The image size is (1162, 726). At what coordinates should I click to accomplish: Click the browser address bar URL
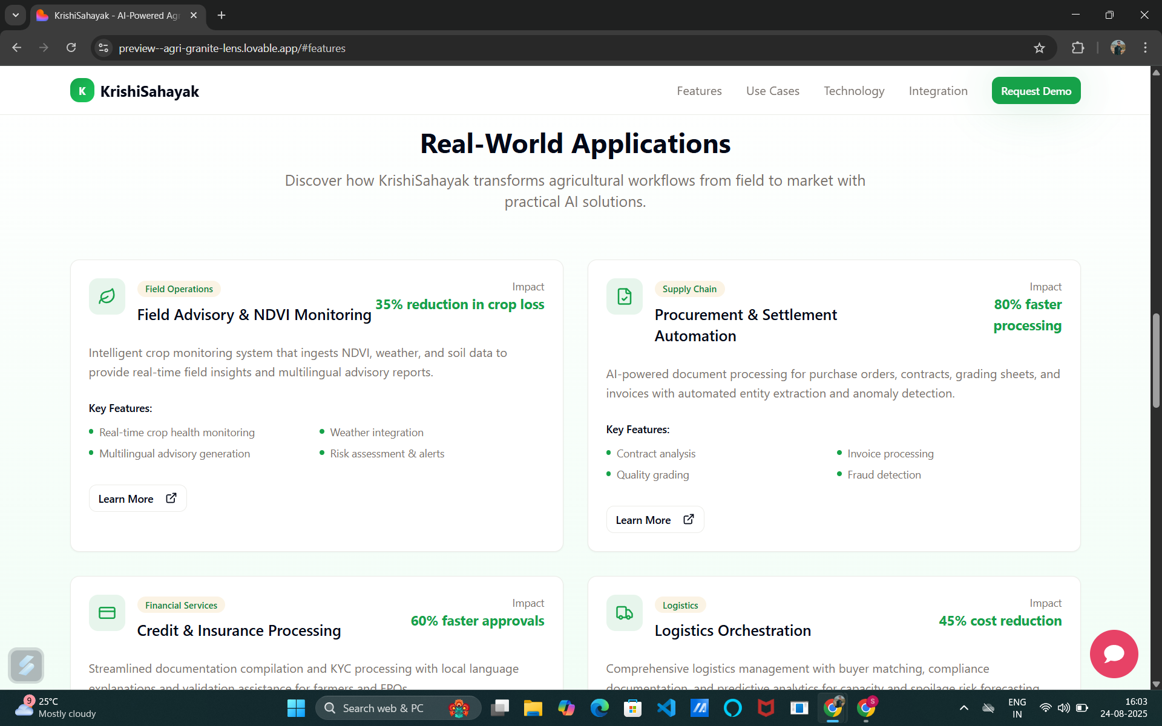tap(232, 48)
